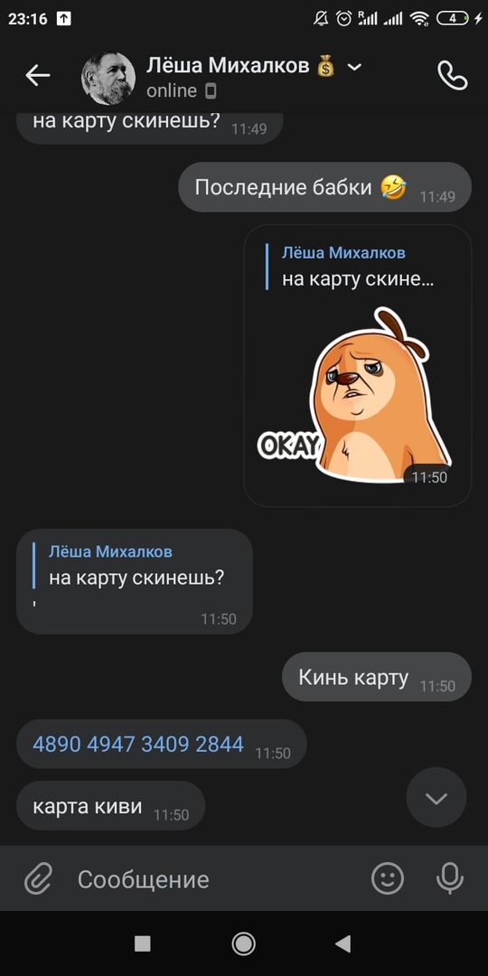
Task: Select the Кинь карту message bubble
Action: tap(377, 677)
